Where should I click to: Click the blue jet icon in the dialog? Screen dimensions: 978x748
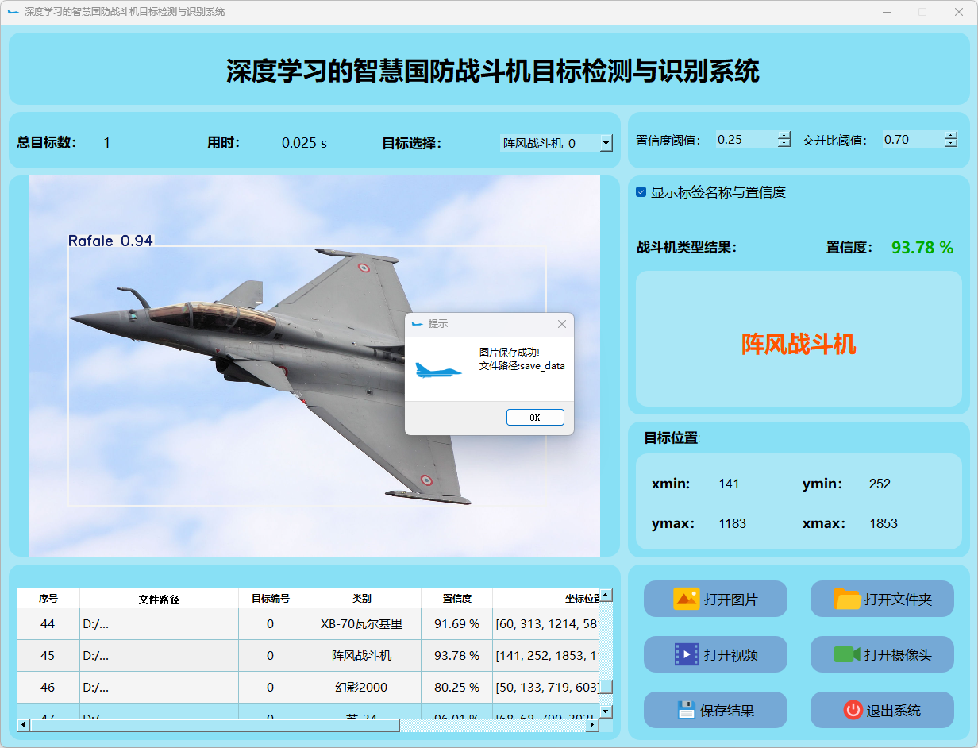pos(438,369)
